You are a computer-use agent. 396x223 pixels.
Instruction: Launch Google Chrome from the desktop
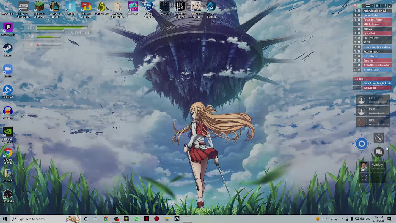click(x=8, y=156)
